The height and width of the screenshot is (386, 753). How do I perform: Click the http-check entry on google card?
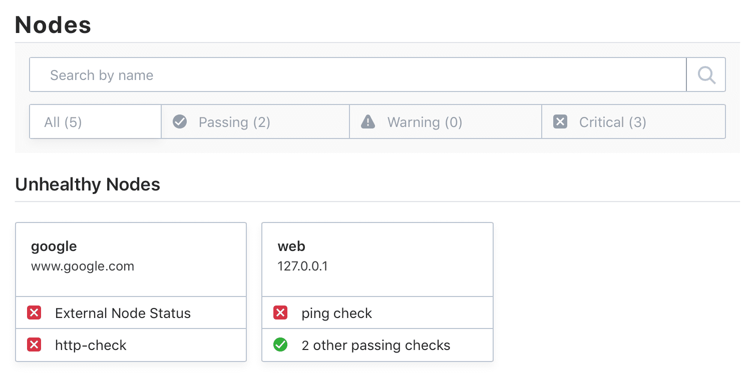click(x=91, y=344)
